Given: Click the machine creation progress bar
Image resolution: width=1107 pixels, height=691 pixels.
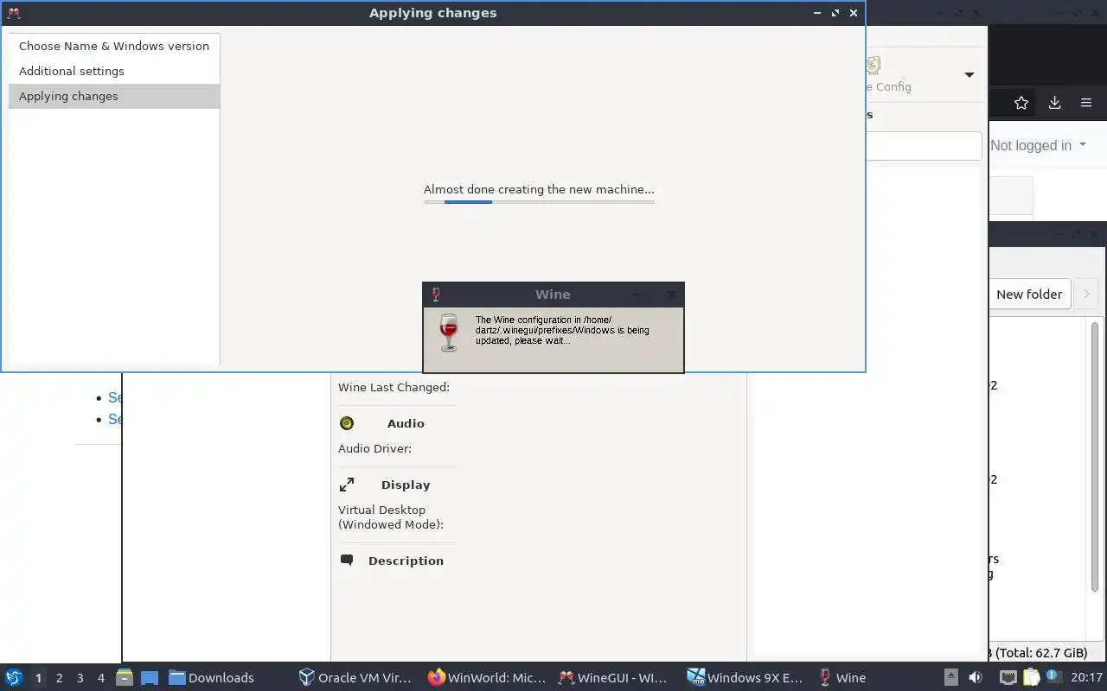Looking at the screenshot, I should click(539, 202).
